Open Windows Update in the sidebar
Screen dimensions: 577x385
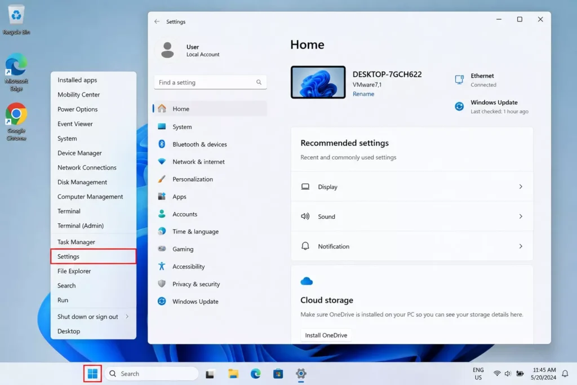point(210,302)
